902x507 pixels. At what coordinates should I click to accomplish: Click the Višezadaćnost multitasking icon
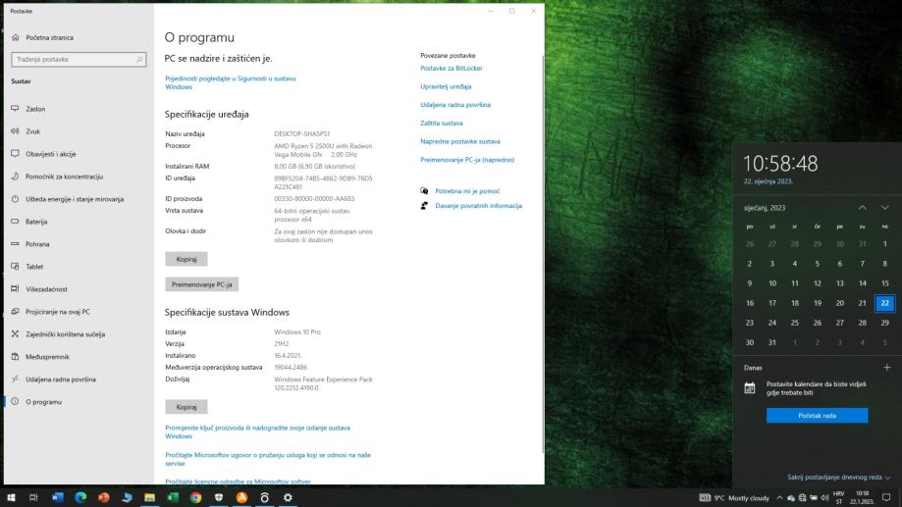point(15,288)
